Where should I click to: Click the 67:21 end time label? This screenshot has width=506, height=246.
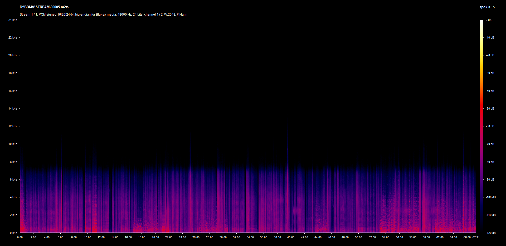pyautogui.click(x=476, y=237)
